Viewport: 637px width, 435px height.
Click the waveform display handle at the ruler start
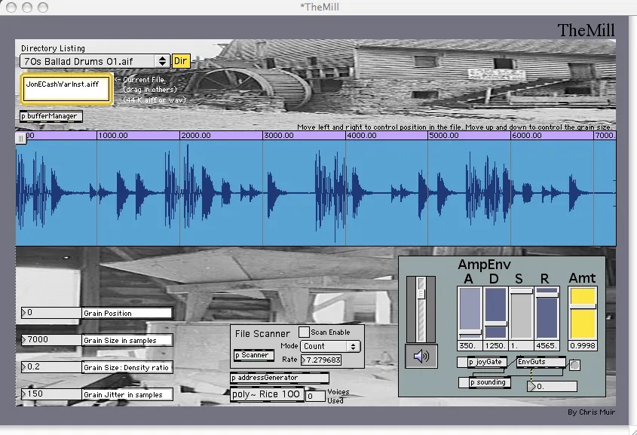[x=20, y=139]
